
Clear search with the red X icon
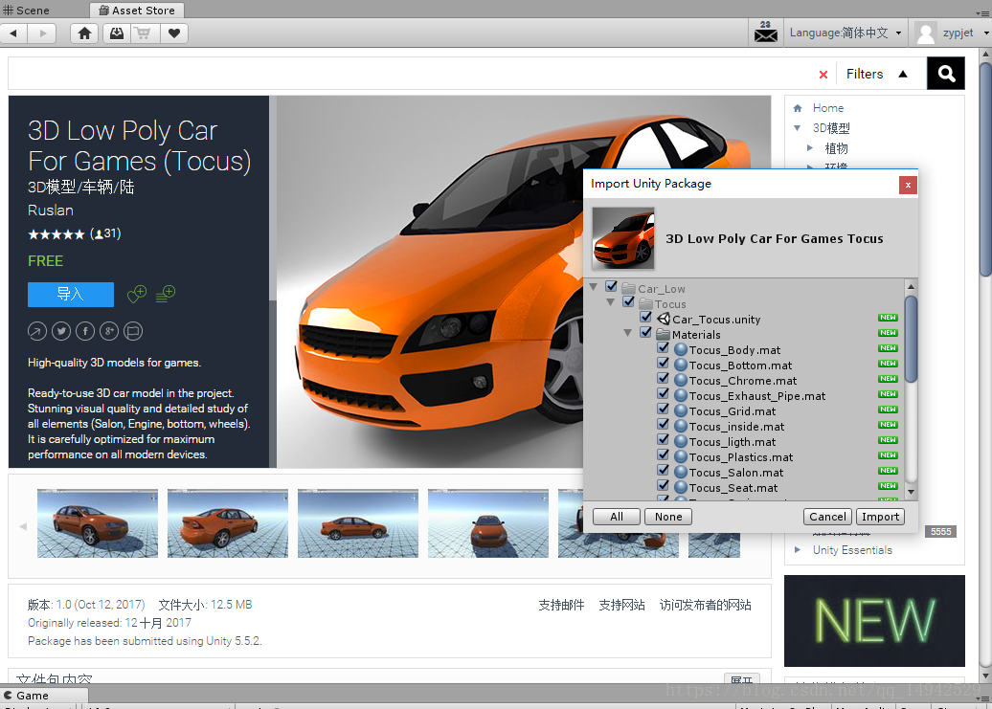pyautogui.click(x=823, y=75)
